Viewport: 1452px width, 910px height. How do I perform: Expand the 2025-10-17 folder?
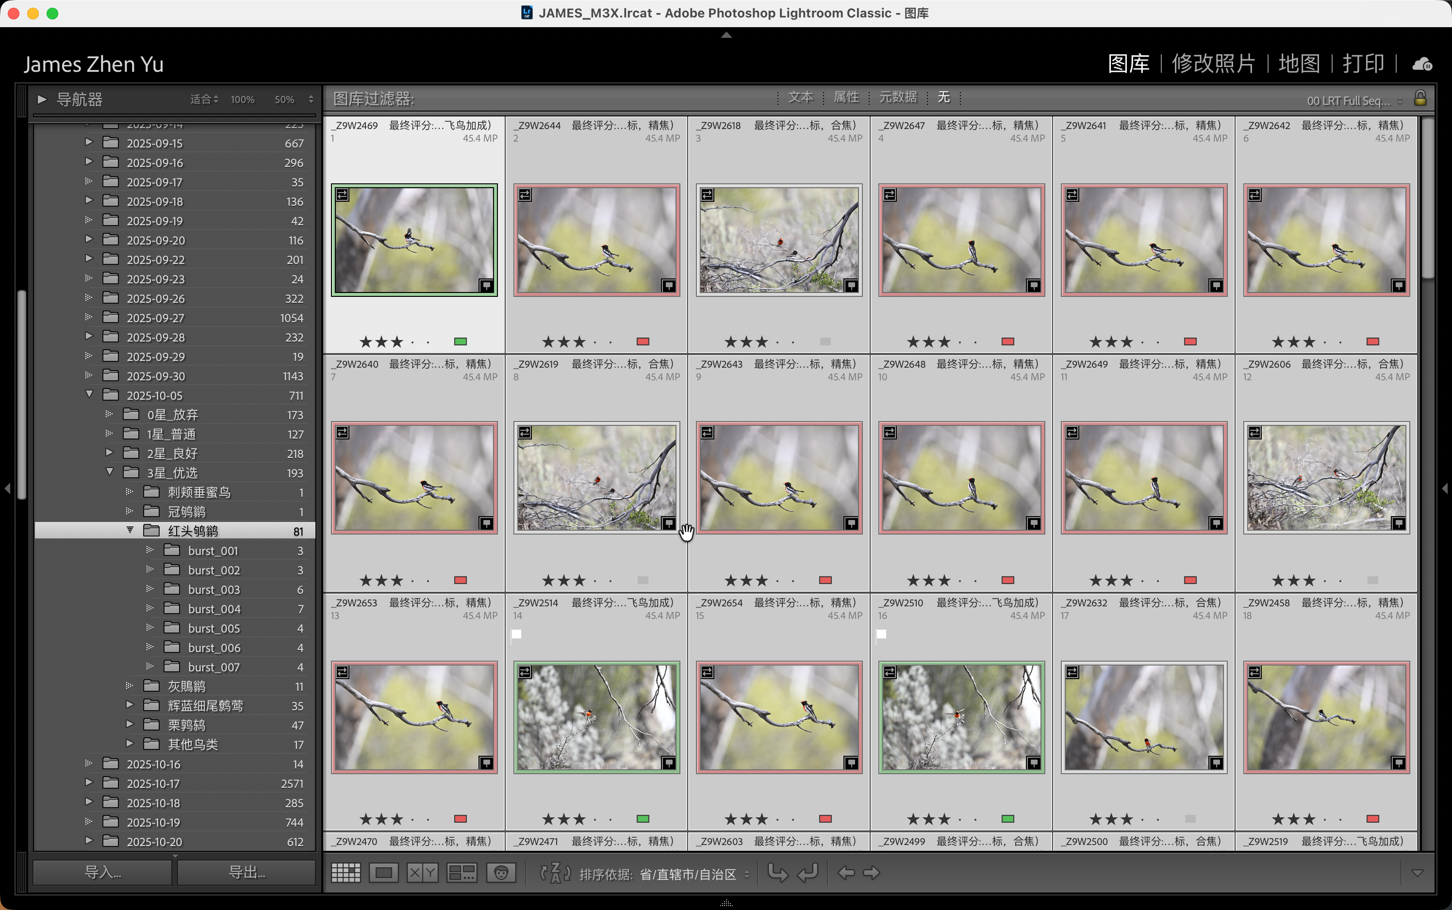(x=89, y=782)
